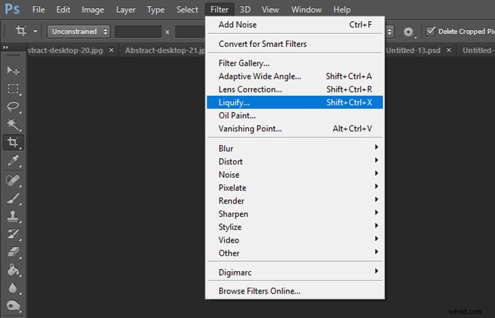495x318 pixels.
Task: Toggle Delete Cropped Pixels checkbox
Action: click(x=430, y=31)
